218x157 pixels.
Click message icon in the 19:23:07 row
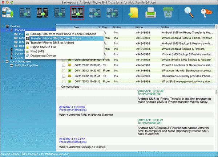point(70,71)
